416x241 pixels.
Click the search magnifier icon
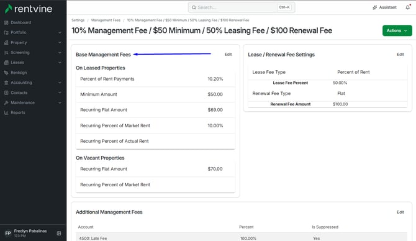coord(194,7)
